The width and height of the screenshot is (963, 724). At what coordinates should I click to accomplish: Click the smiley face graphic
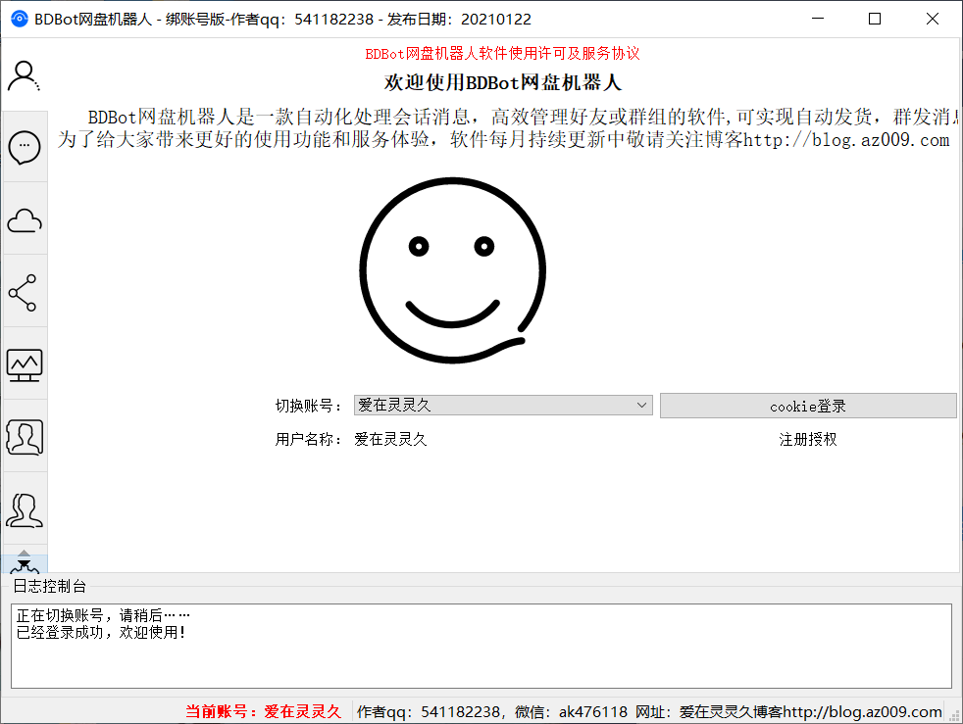(x=451, y=269)
